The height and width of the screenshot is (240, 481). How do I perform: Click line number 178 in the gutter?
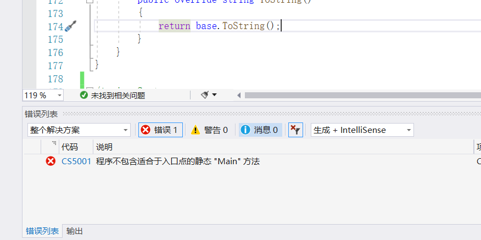pyautogui.click(x=55, y=79)
